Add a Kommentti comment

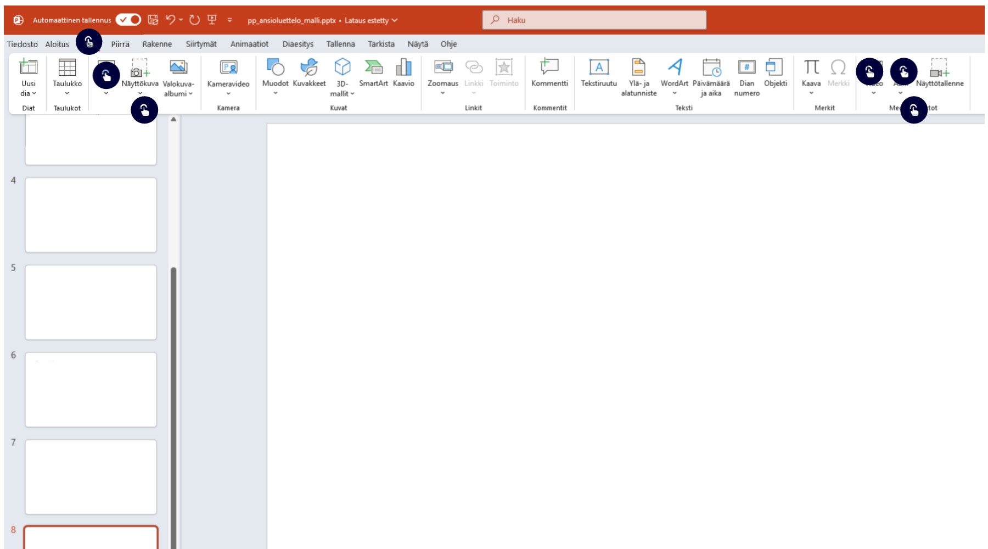pyautogui.click(x=549, y=68)
